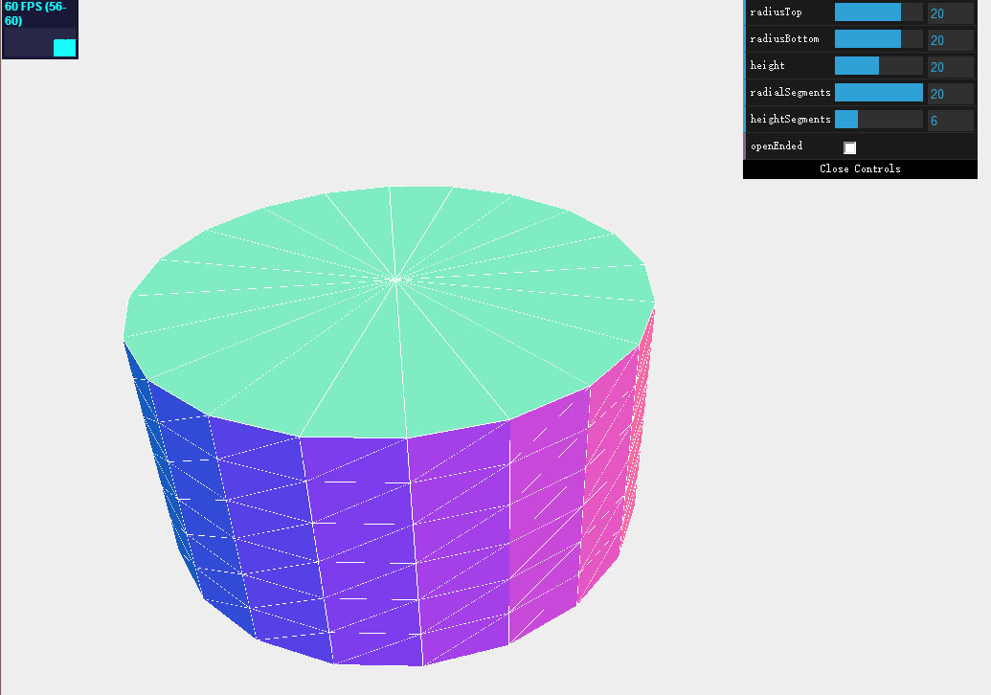Toggle the openEnded checkbox
The image size is (991, 695).
click(x=849, y=147)
